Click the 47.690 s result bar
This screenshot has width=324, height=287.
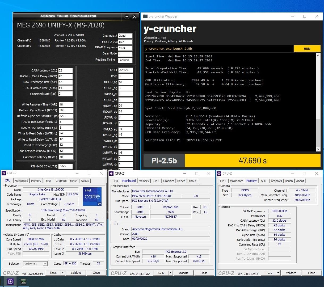coord(253,161)
